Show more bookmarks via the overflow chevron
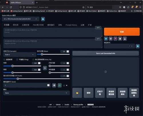 (132, 11)
